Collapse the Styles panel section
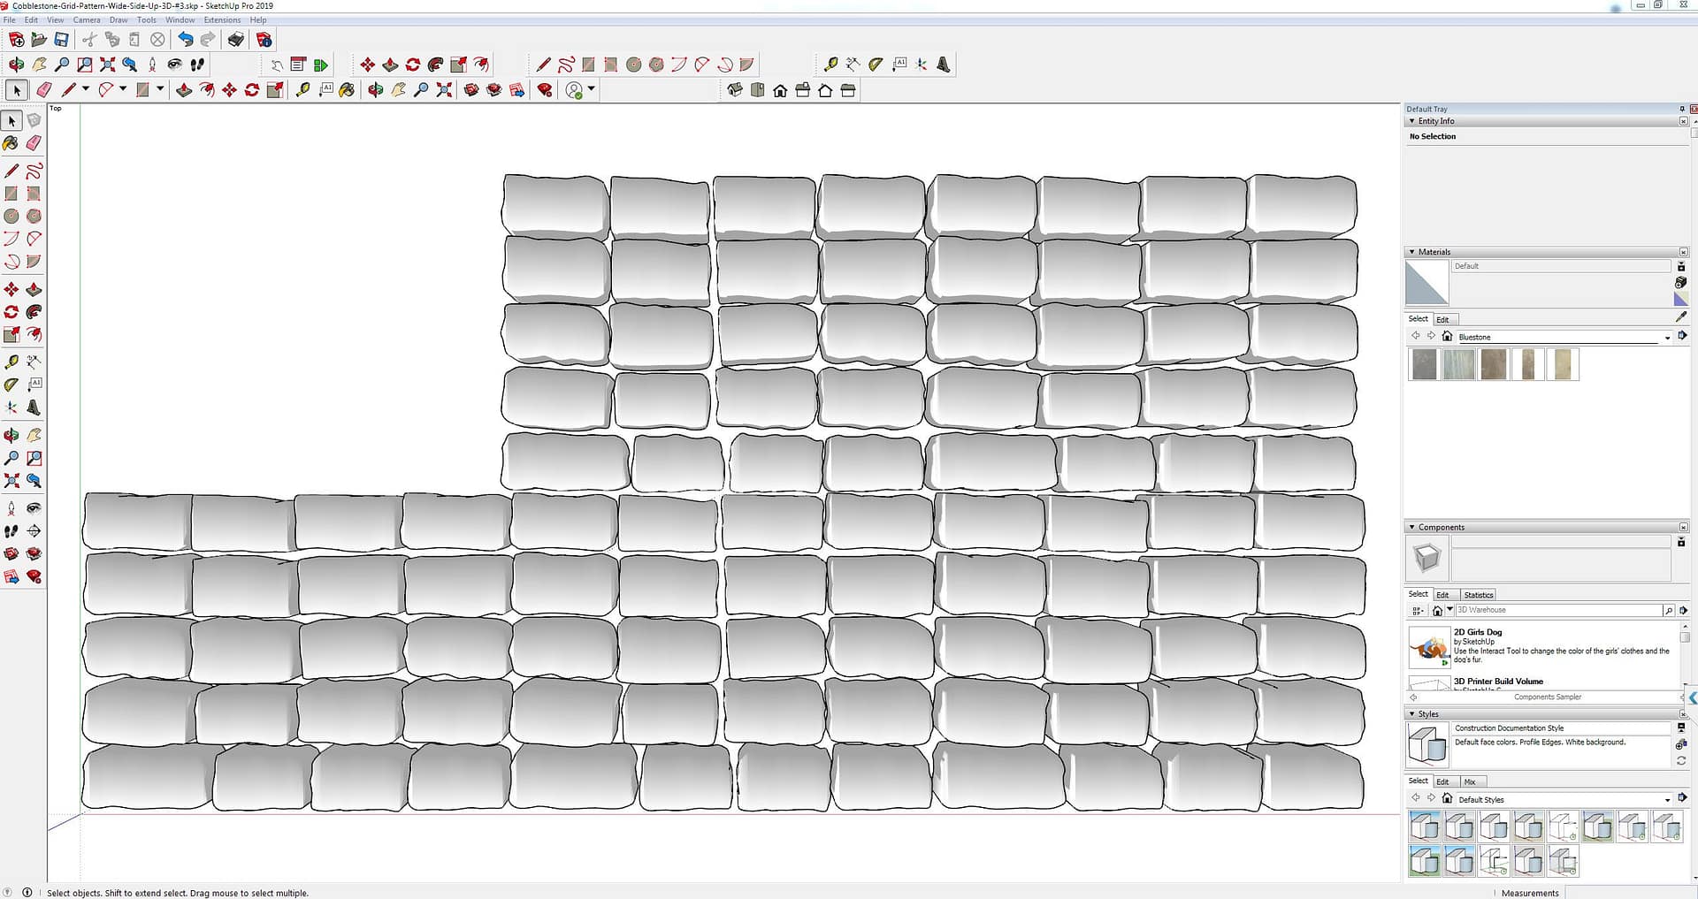1698x899 pixels. pos(1411,714)
